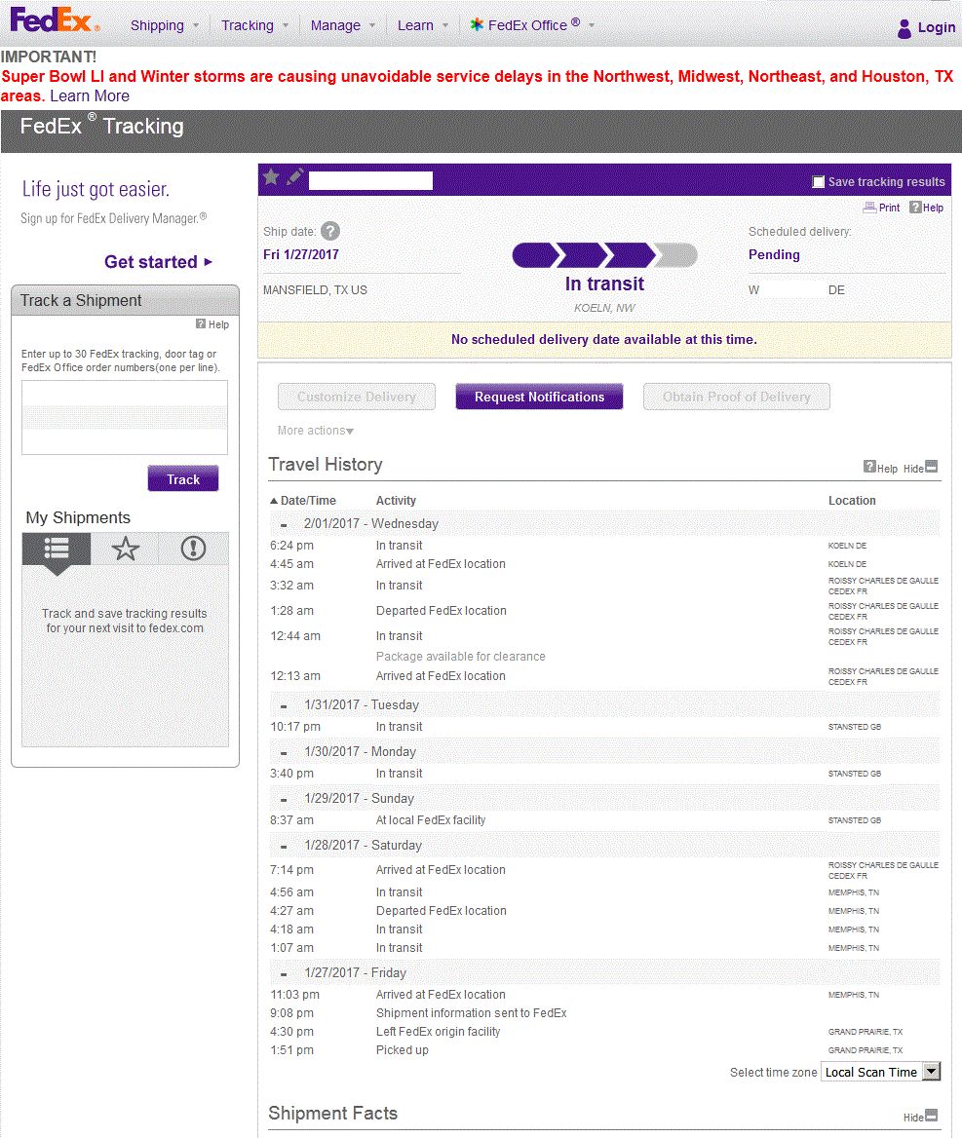
Task: Collapse the 2/01/2017 Wednesday group
Action: [284, 525]
